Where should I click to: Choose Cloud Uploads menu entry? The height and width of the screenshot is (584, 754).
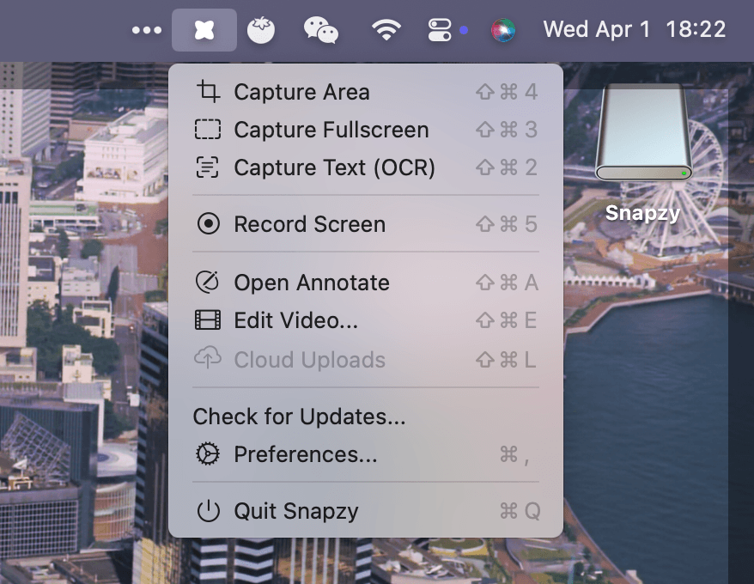click(x=309, y=360)
